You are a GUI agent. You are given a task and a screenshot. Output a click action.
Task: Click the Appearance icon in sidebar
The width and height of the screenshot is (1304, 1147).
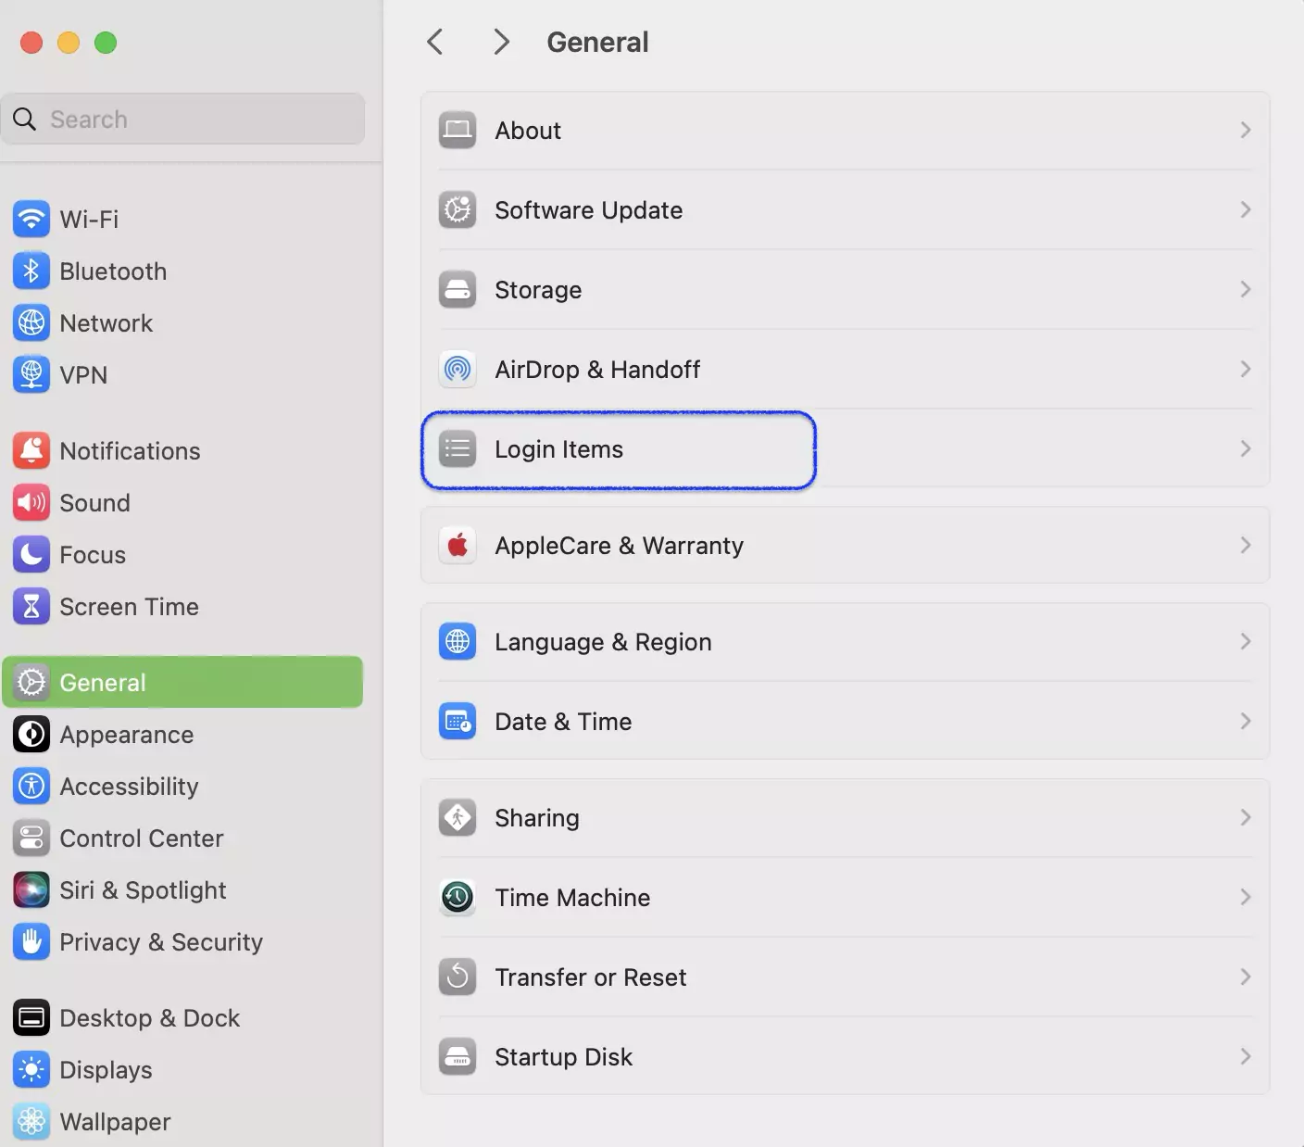31,735
